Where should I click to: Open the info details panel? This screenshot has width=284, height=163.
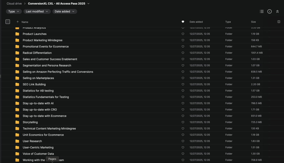pyautogui.click(x=269, y=12)
